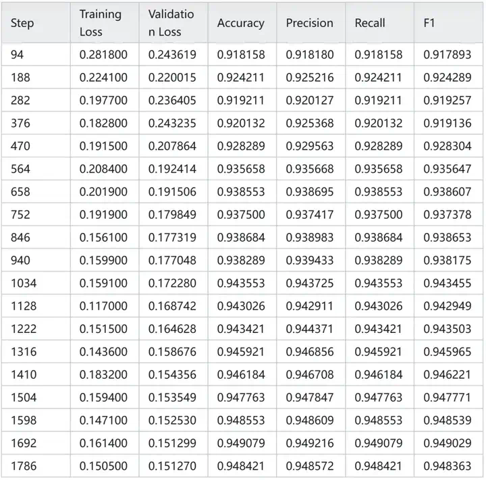Click the Recall column header
Image resolution: width=486 pixels, height=480 pixels.
371,23
